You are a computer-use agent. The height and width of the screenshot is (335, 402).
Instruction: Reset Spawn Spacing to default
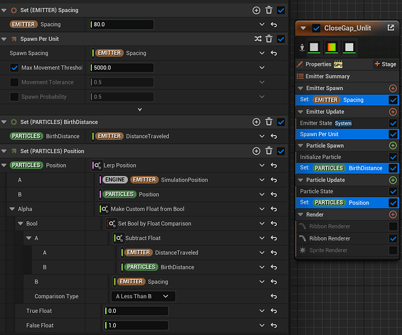tap(274, 53)
